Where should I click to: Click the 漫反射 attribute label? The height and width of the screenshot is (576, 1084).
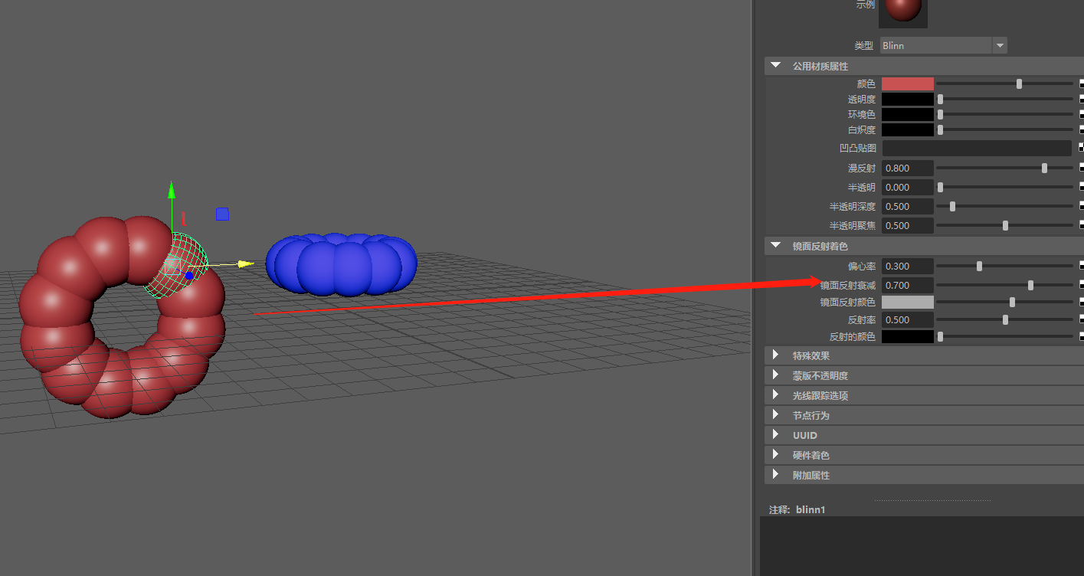point(862,168)
